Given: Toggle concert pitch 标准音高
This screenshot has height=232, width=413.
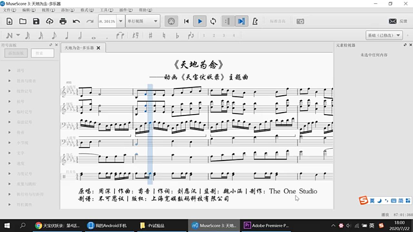Looking at the screenshot, I should pyautogui.click(x=277, y=21).
